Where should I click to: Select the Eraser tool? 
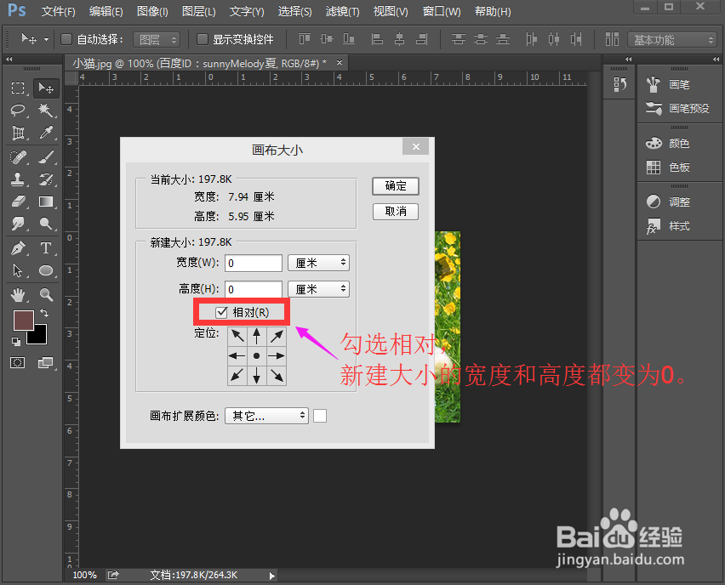tap(18, 202)
